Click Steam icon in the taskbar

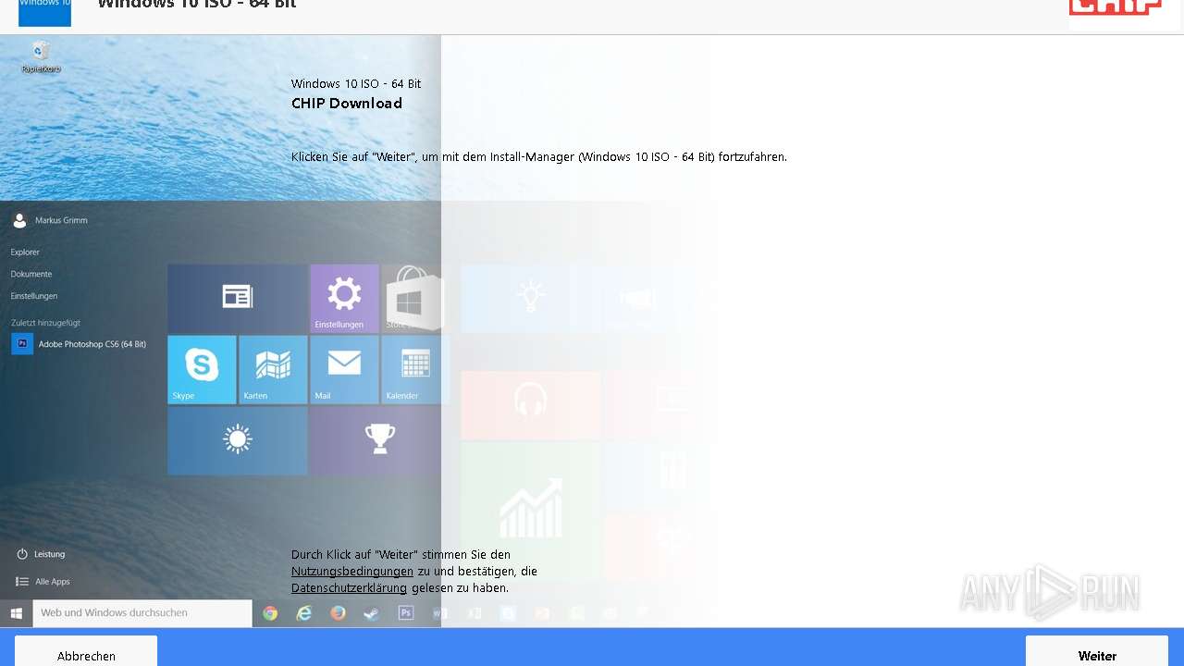coord(372,613)
